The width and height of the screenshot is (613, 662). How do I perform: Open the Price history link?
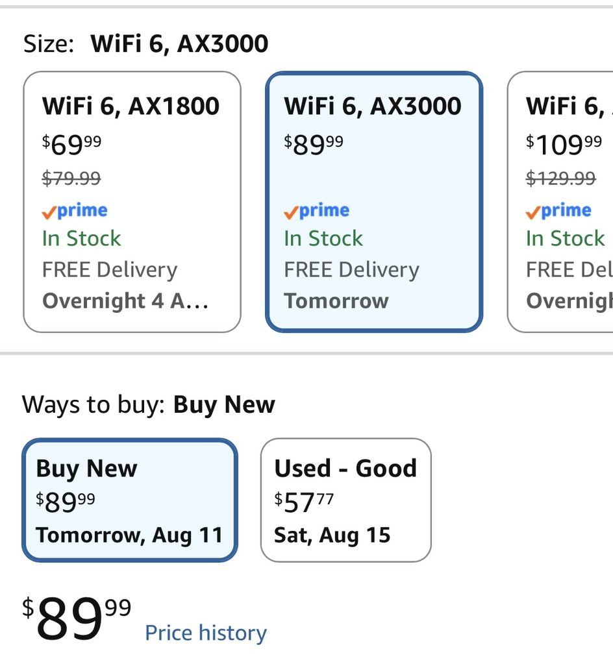tap(206, 633)
